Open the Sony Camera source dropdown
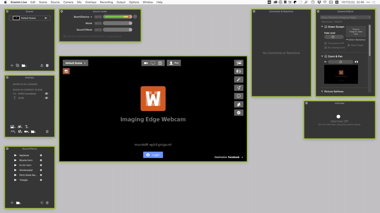380x213 pixels. pos(345,17)
